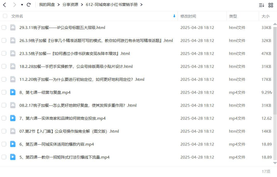
Task: Sort by 文件名 column header
Action: click(17, 16)
